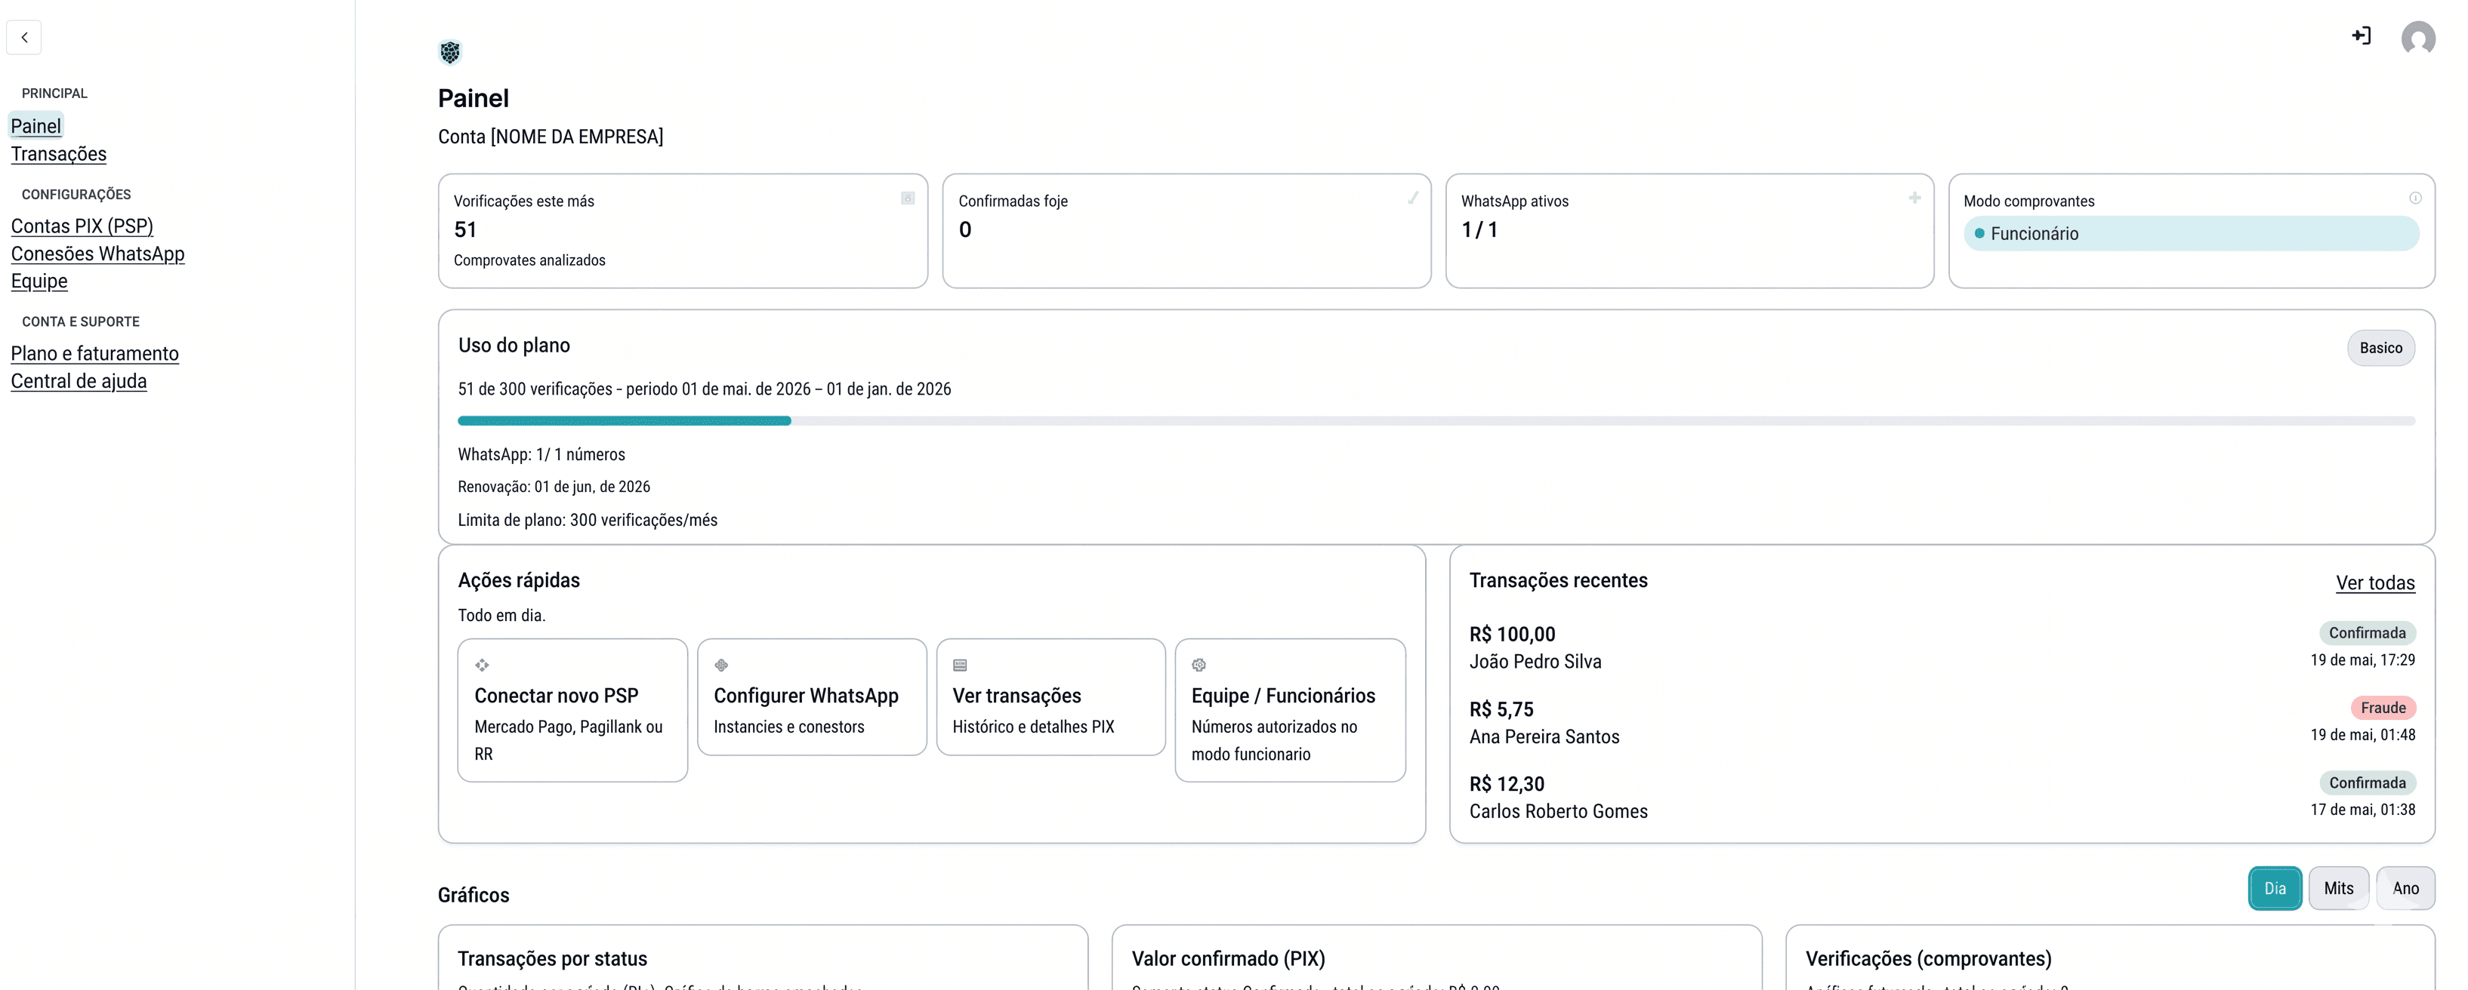Image resolution: width=2468 pixels, height=990 pixels.
Task: Click Ver todas transactions link
Action: coord(2375,582)
